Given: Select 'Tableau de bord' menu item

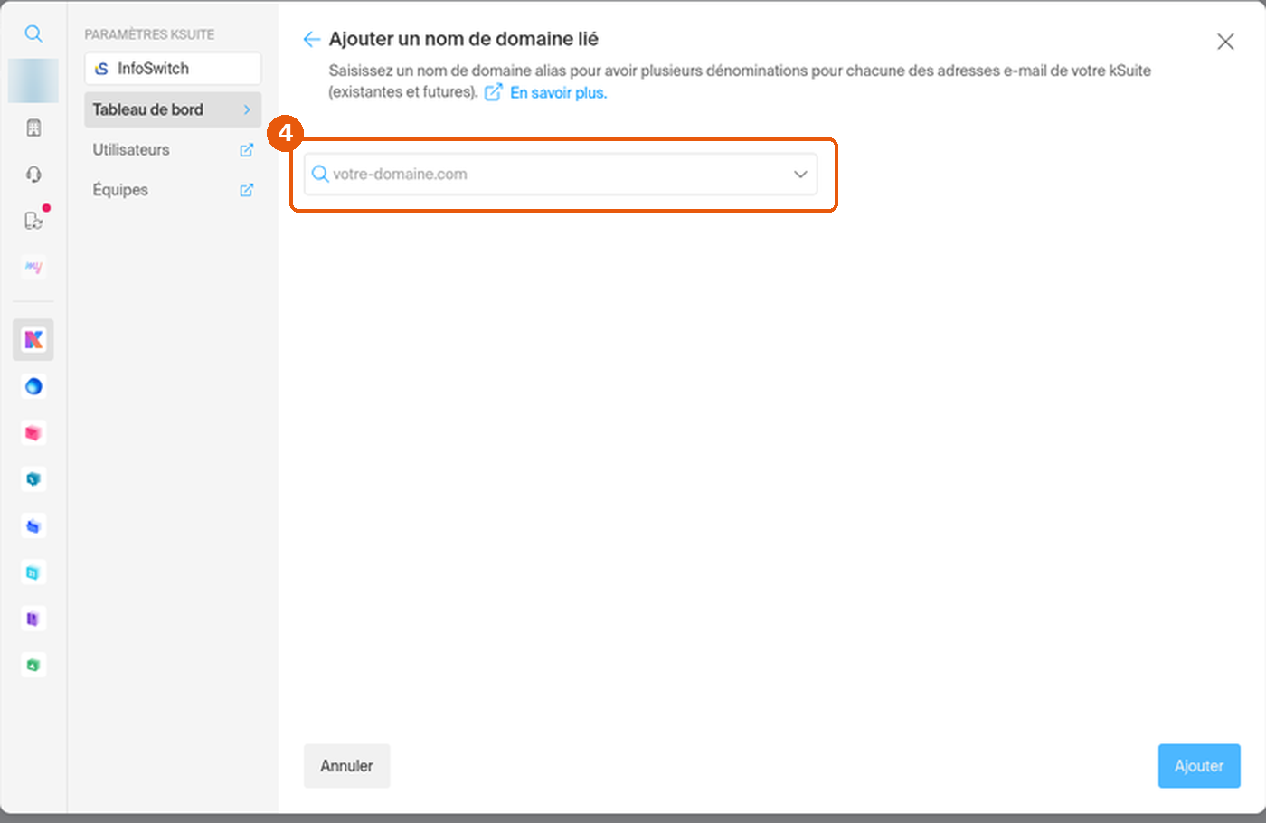Looking at the screenshot, I should click(x=173, y=109).
